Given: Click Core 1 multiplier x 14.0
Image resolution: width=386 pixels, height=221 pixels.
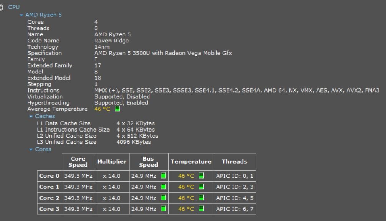Looking at the screenshot, I should pos(112,187).
